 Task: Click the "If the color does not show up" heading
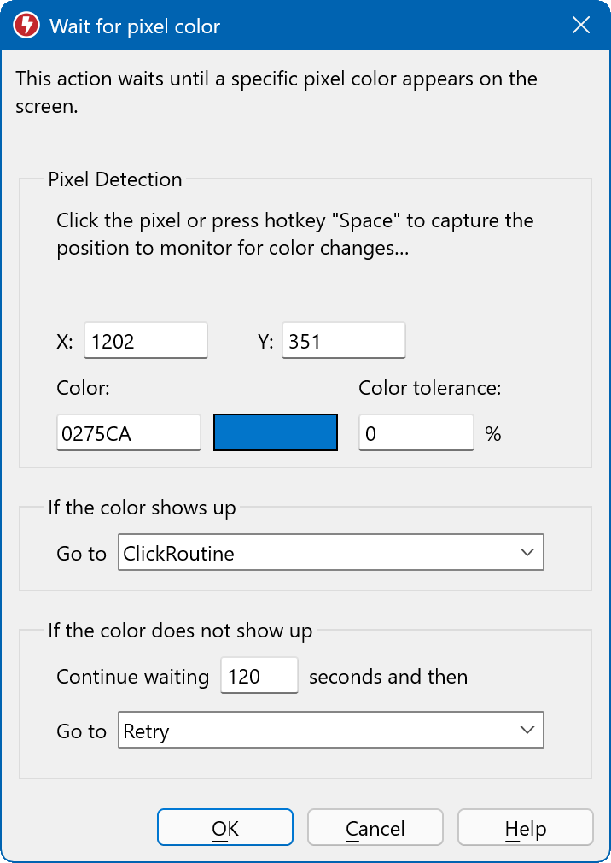click(x=180, y=631)
